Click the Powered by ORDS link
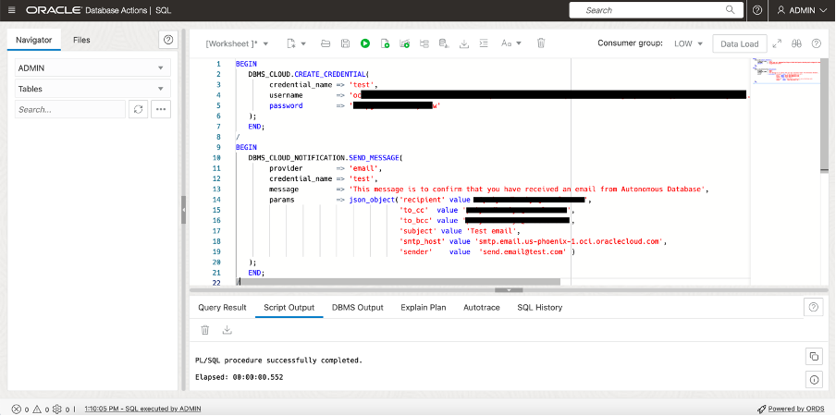 tap(794, 410)
